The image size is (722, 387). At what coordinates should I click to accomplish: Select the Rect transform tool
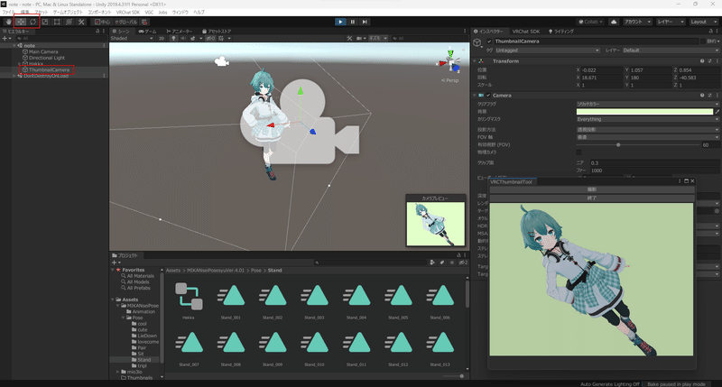click(x=57, y=22)
